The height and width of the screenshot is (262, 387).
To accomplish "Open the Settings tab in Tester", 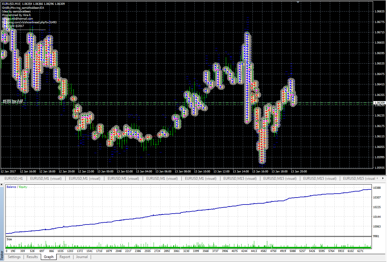I will coord(14,257).
